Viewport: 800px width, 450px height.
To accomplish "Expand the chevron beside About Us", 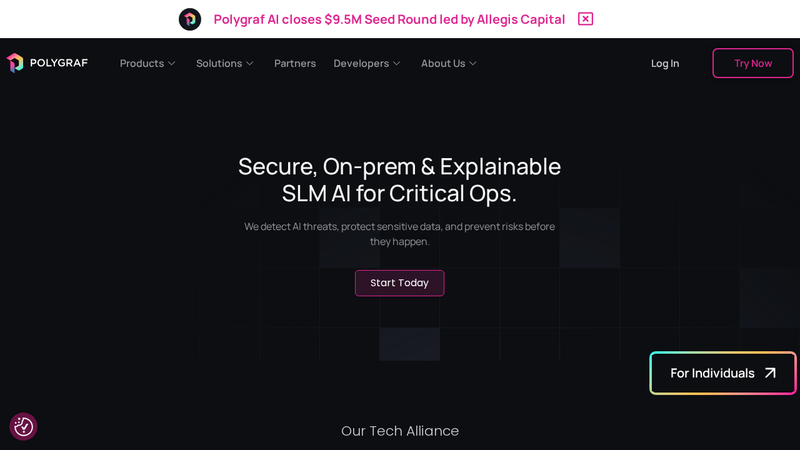I will pos(473,63).
